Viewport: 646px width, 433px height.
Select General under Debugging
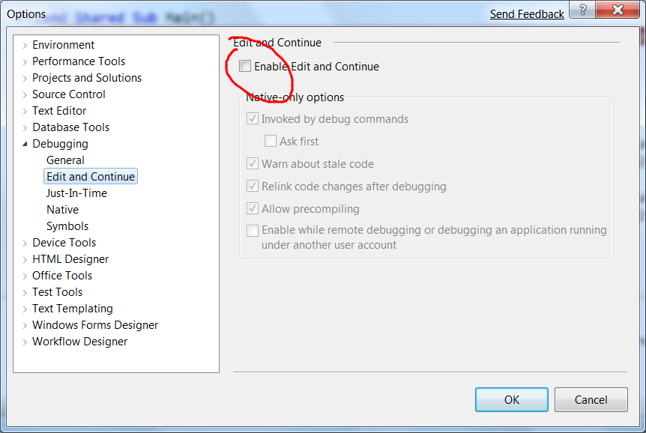click(65, 160)
